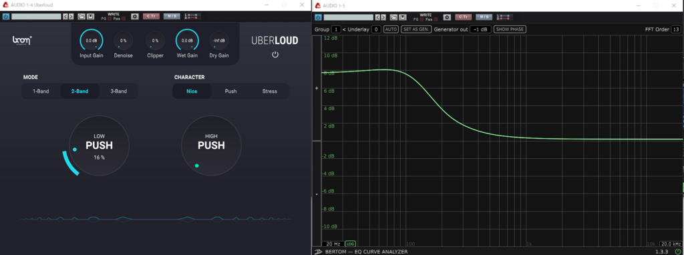Viewport: 684px width, 255px height.
Task: Click the SET AS GEN. button
Action: point(416,29)
